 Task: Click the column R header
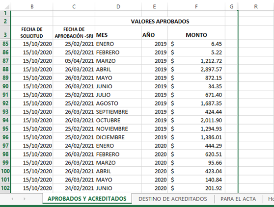tap(256, 7)
